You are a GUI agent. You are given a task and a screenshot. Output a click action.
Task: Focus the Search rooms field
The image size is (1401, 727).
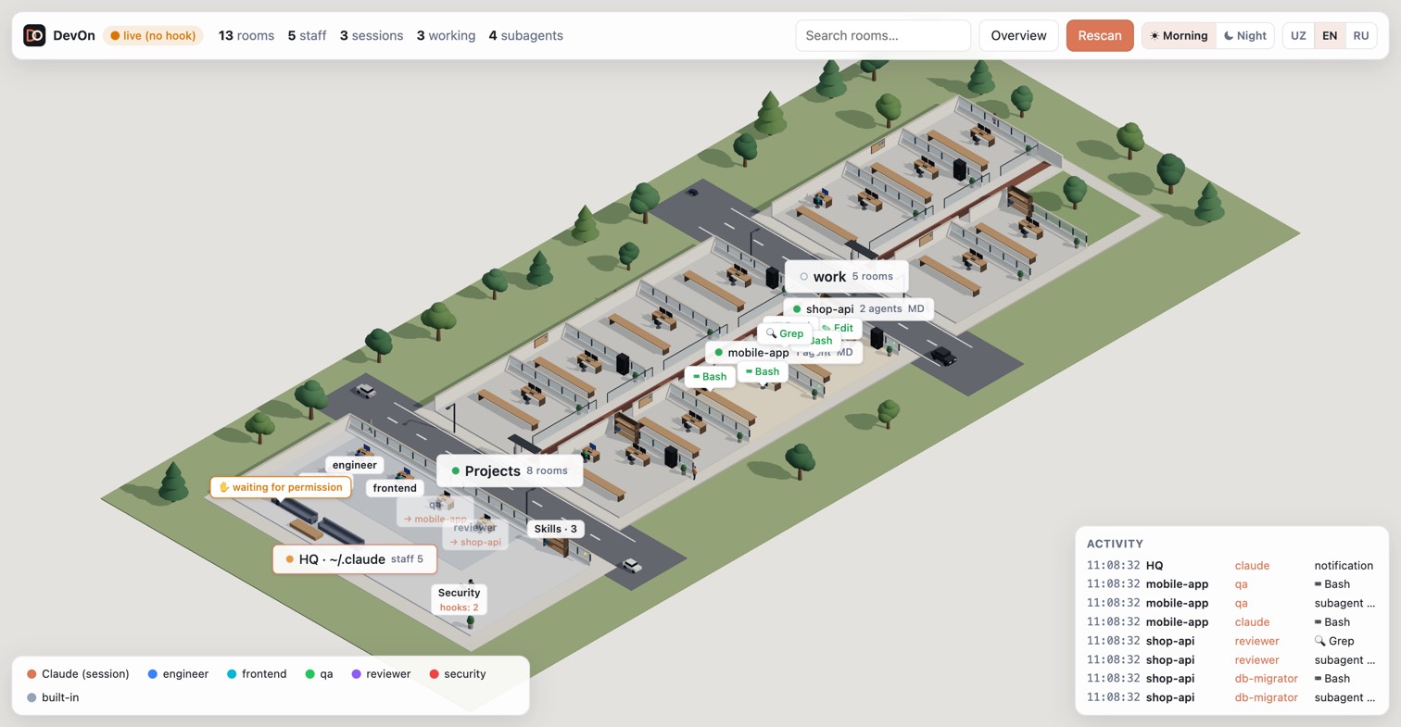(x=883, y=35)
